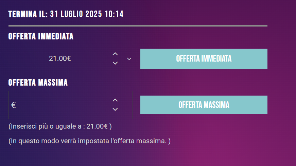Focus the empty Offerta Massima input box
This screenshot has height=166, width=296.
click(71, 105)
